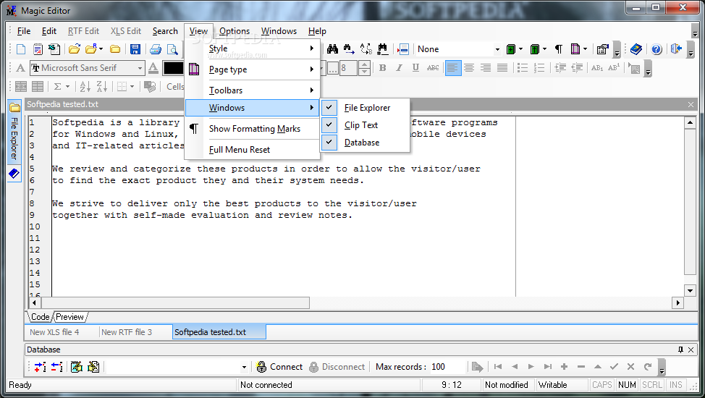This screenshot has height=398, width=705.
Task: Open the Search menu
Action: [165, 31]
